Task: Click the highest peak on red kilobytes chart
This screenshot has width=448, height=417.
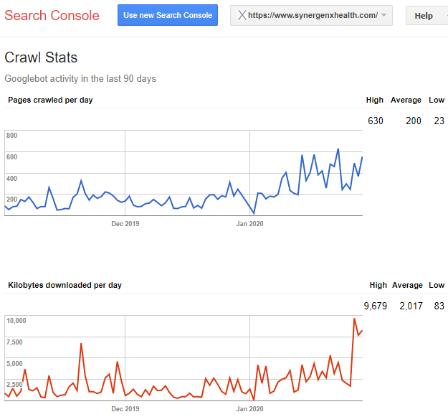Action: [x=355, y=319]
